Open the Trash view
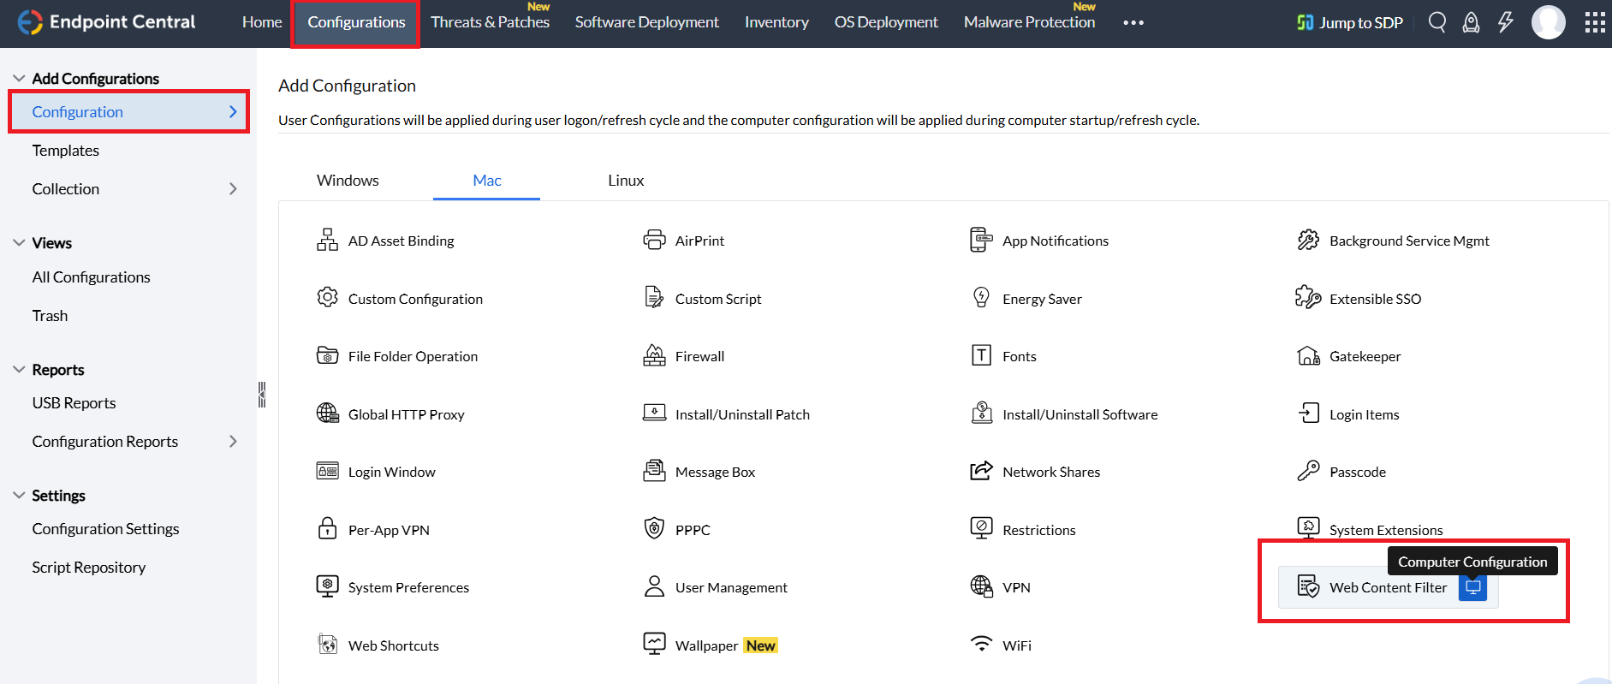The image size is (1612, 684). 50,315
